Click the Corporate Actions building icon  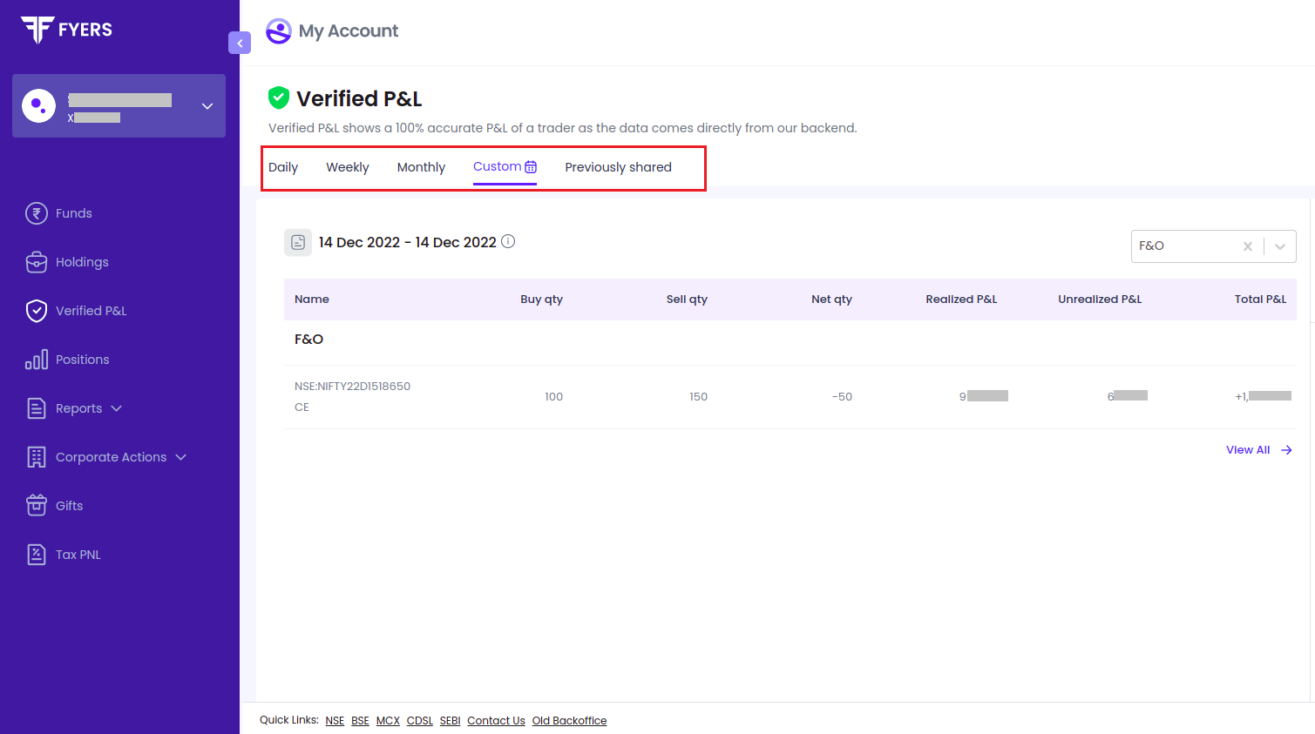tap(37, 457)
